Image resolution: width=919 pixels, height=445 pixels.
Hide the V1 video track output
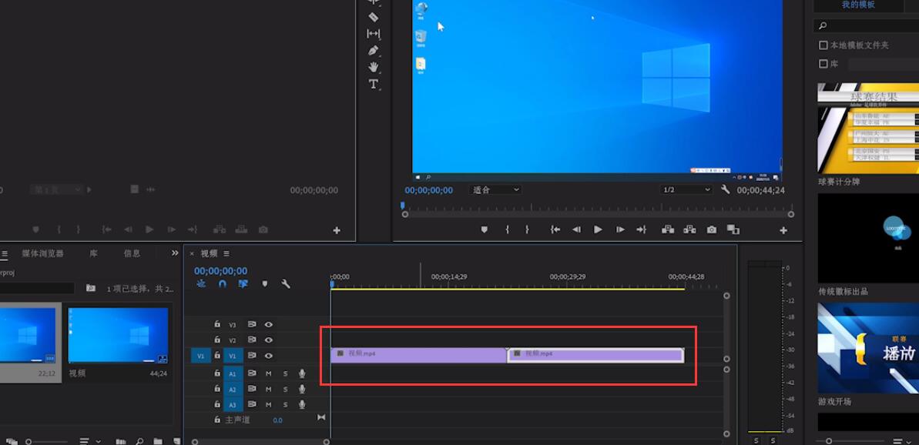(268, 356)
